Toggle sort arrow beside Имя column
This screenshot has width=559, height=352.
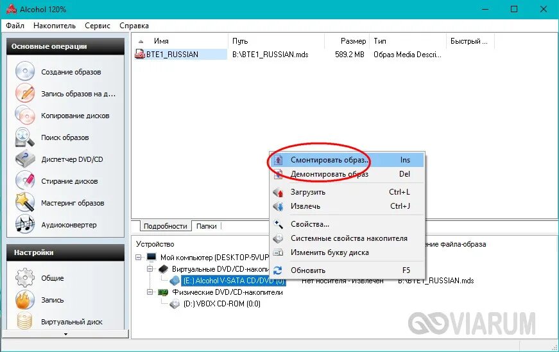tap(141, 41)
